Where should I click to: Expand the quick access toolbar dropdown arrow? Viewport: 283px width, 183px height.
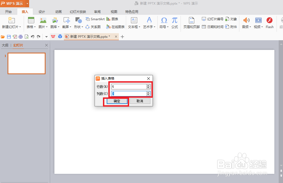click(x=46, y=37)
